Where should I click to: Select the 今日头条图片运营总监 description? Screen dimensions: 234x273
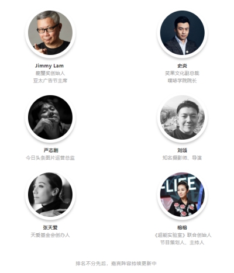50,158
